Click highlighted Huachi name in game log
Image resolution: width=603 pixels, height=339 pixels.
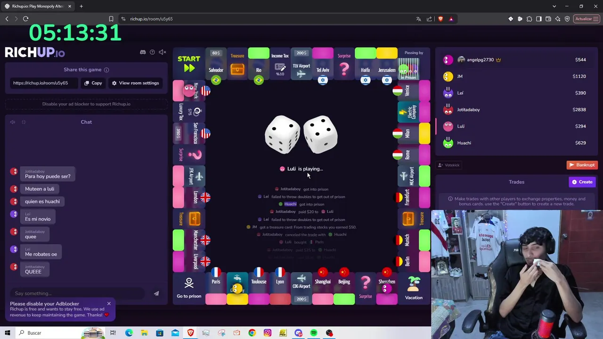click(290, 204)
